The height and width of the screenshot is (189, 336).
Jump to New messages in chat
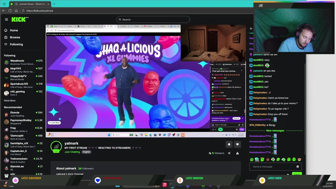coord(275,130)
